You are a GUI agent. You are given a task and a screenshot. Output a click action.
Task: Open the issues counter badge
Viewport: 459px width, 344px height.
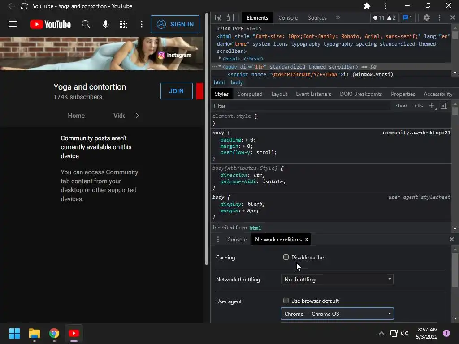[x=407, y=18]
